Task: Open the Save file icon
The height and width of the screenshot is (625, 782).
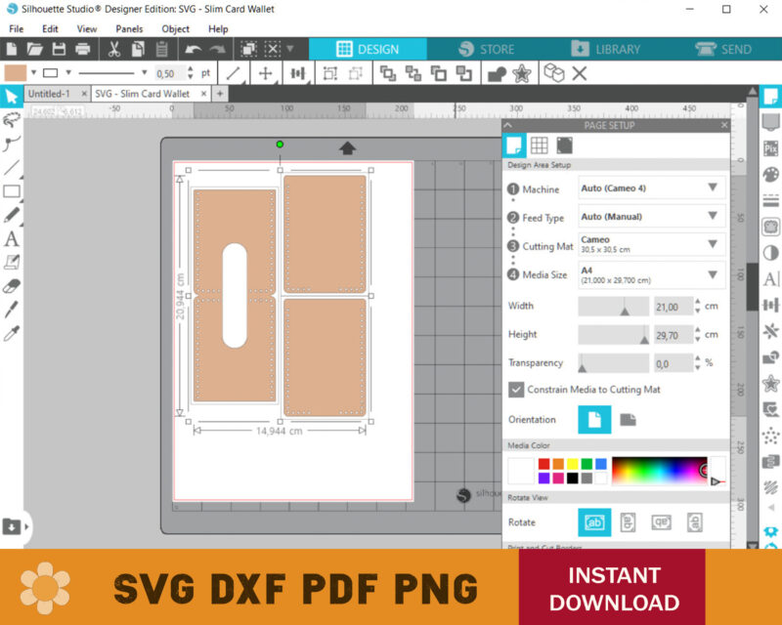Action: pos(59,49)
